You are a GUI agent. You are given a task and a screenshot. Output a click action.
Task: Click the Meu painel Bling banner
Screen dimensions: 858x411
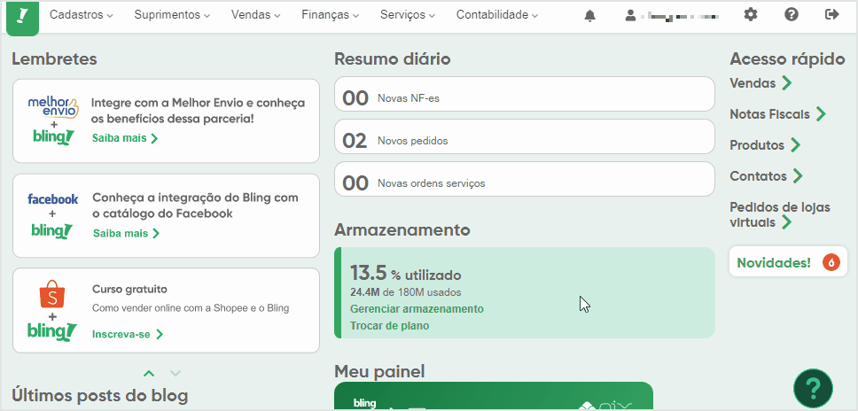[493, 396]
